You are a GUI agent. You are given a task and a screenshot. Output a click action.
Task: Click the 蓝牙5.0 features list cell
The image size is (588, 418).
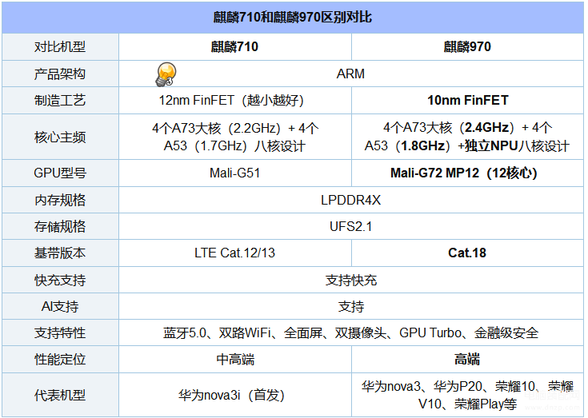tap(350, 333)
